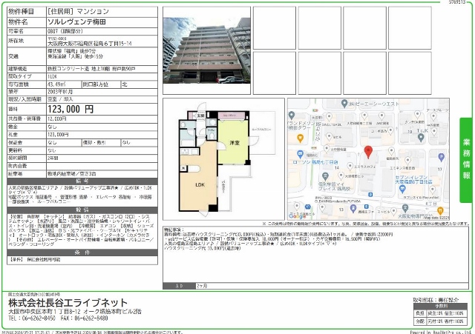Click the エミネンス福島西 map pin
This screenshot has width=475, height=334.
[407, 161]
